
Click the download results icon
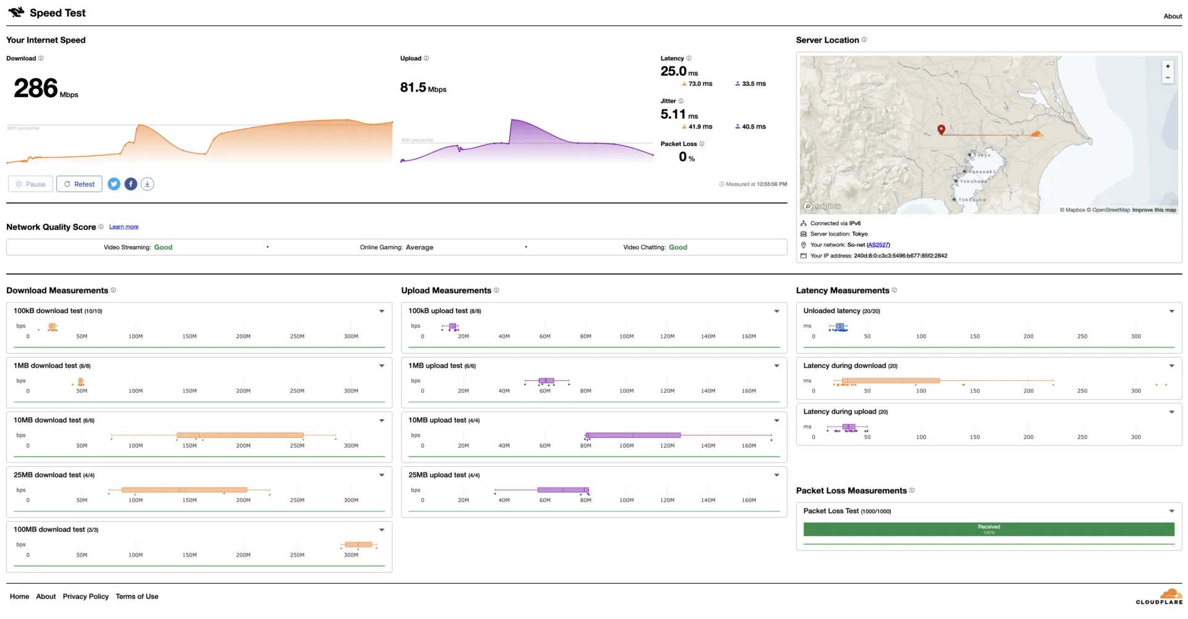(x=147, y=184)
